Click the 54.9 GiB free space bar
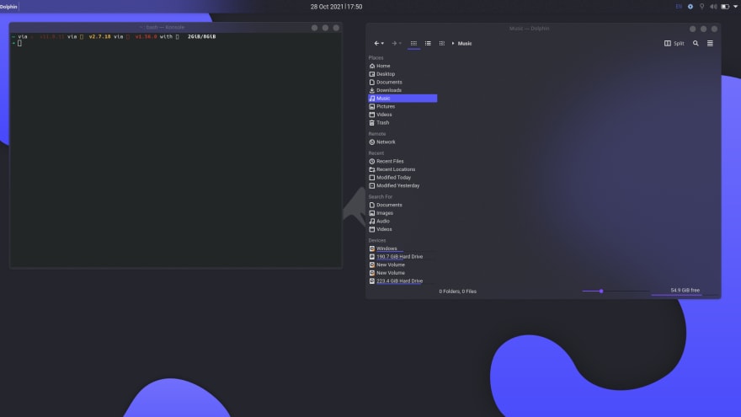This screenshot has height=417, width=741. [685, 291]
